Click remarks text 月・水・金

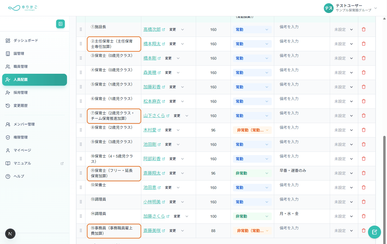(289, 214)
